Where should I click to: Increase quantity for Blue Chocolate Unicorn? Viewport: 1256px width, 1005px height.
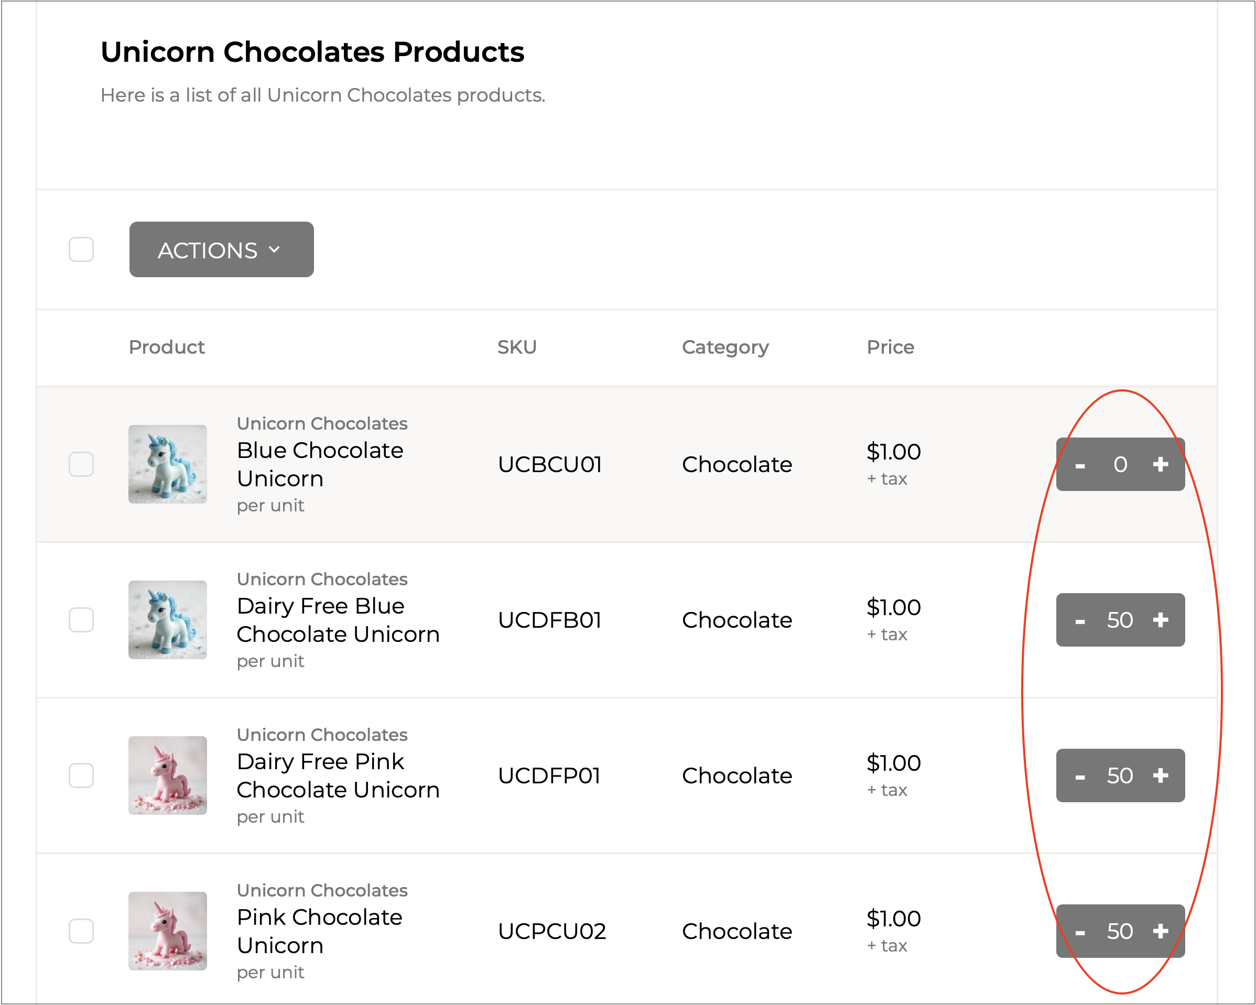[x=1160, y=464]
